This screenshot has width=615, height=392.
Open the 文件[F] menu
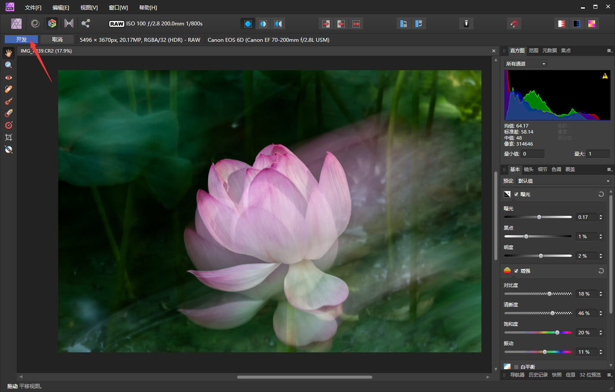click(x=33, y=8)
